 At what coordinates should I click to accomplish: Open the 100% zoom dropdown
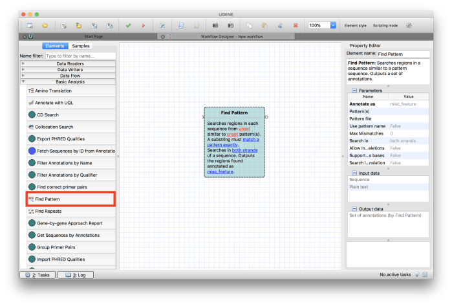(x=333, y=25)
